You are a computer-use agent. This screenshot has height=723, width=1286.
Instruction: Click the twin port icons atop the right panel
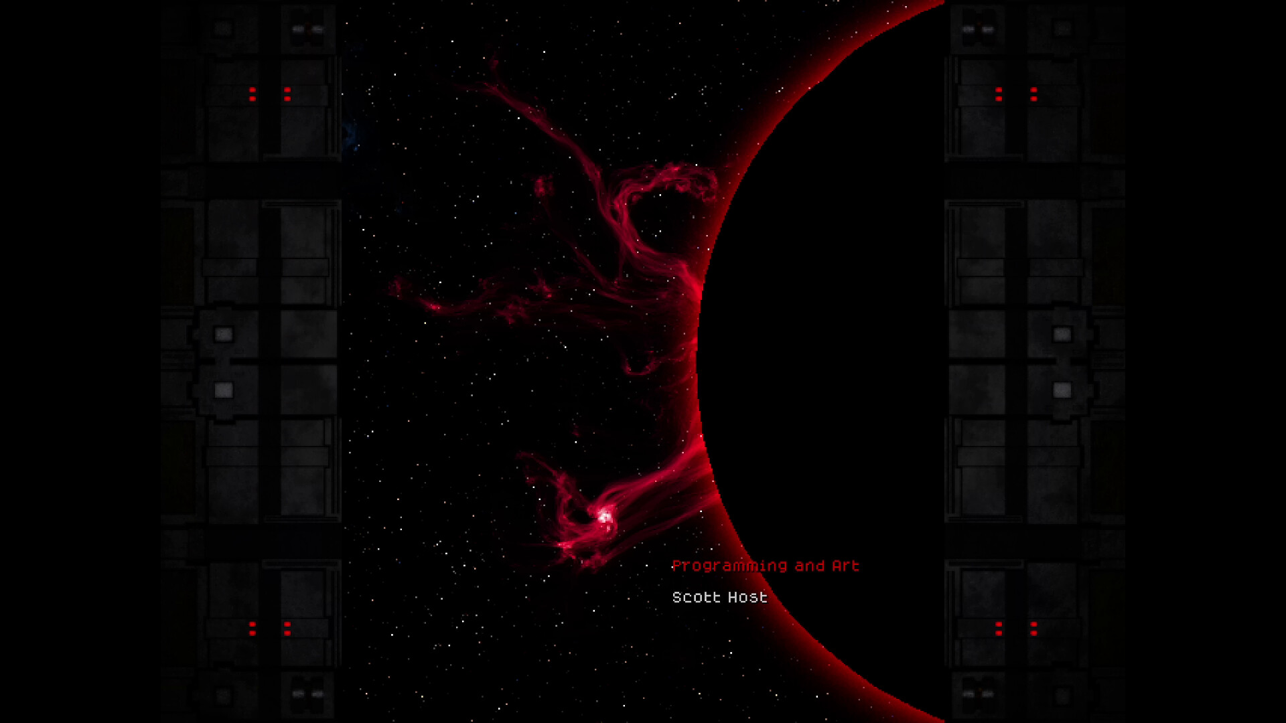[978, 27]
